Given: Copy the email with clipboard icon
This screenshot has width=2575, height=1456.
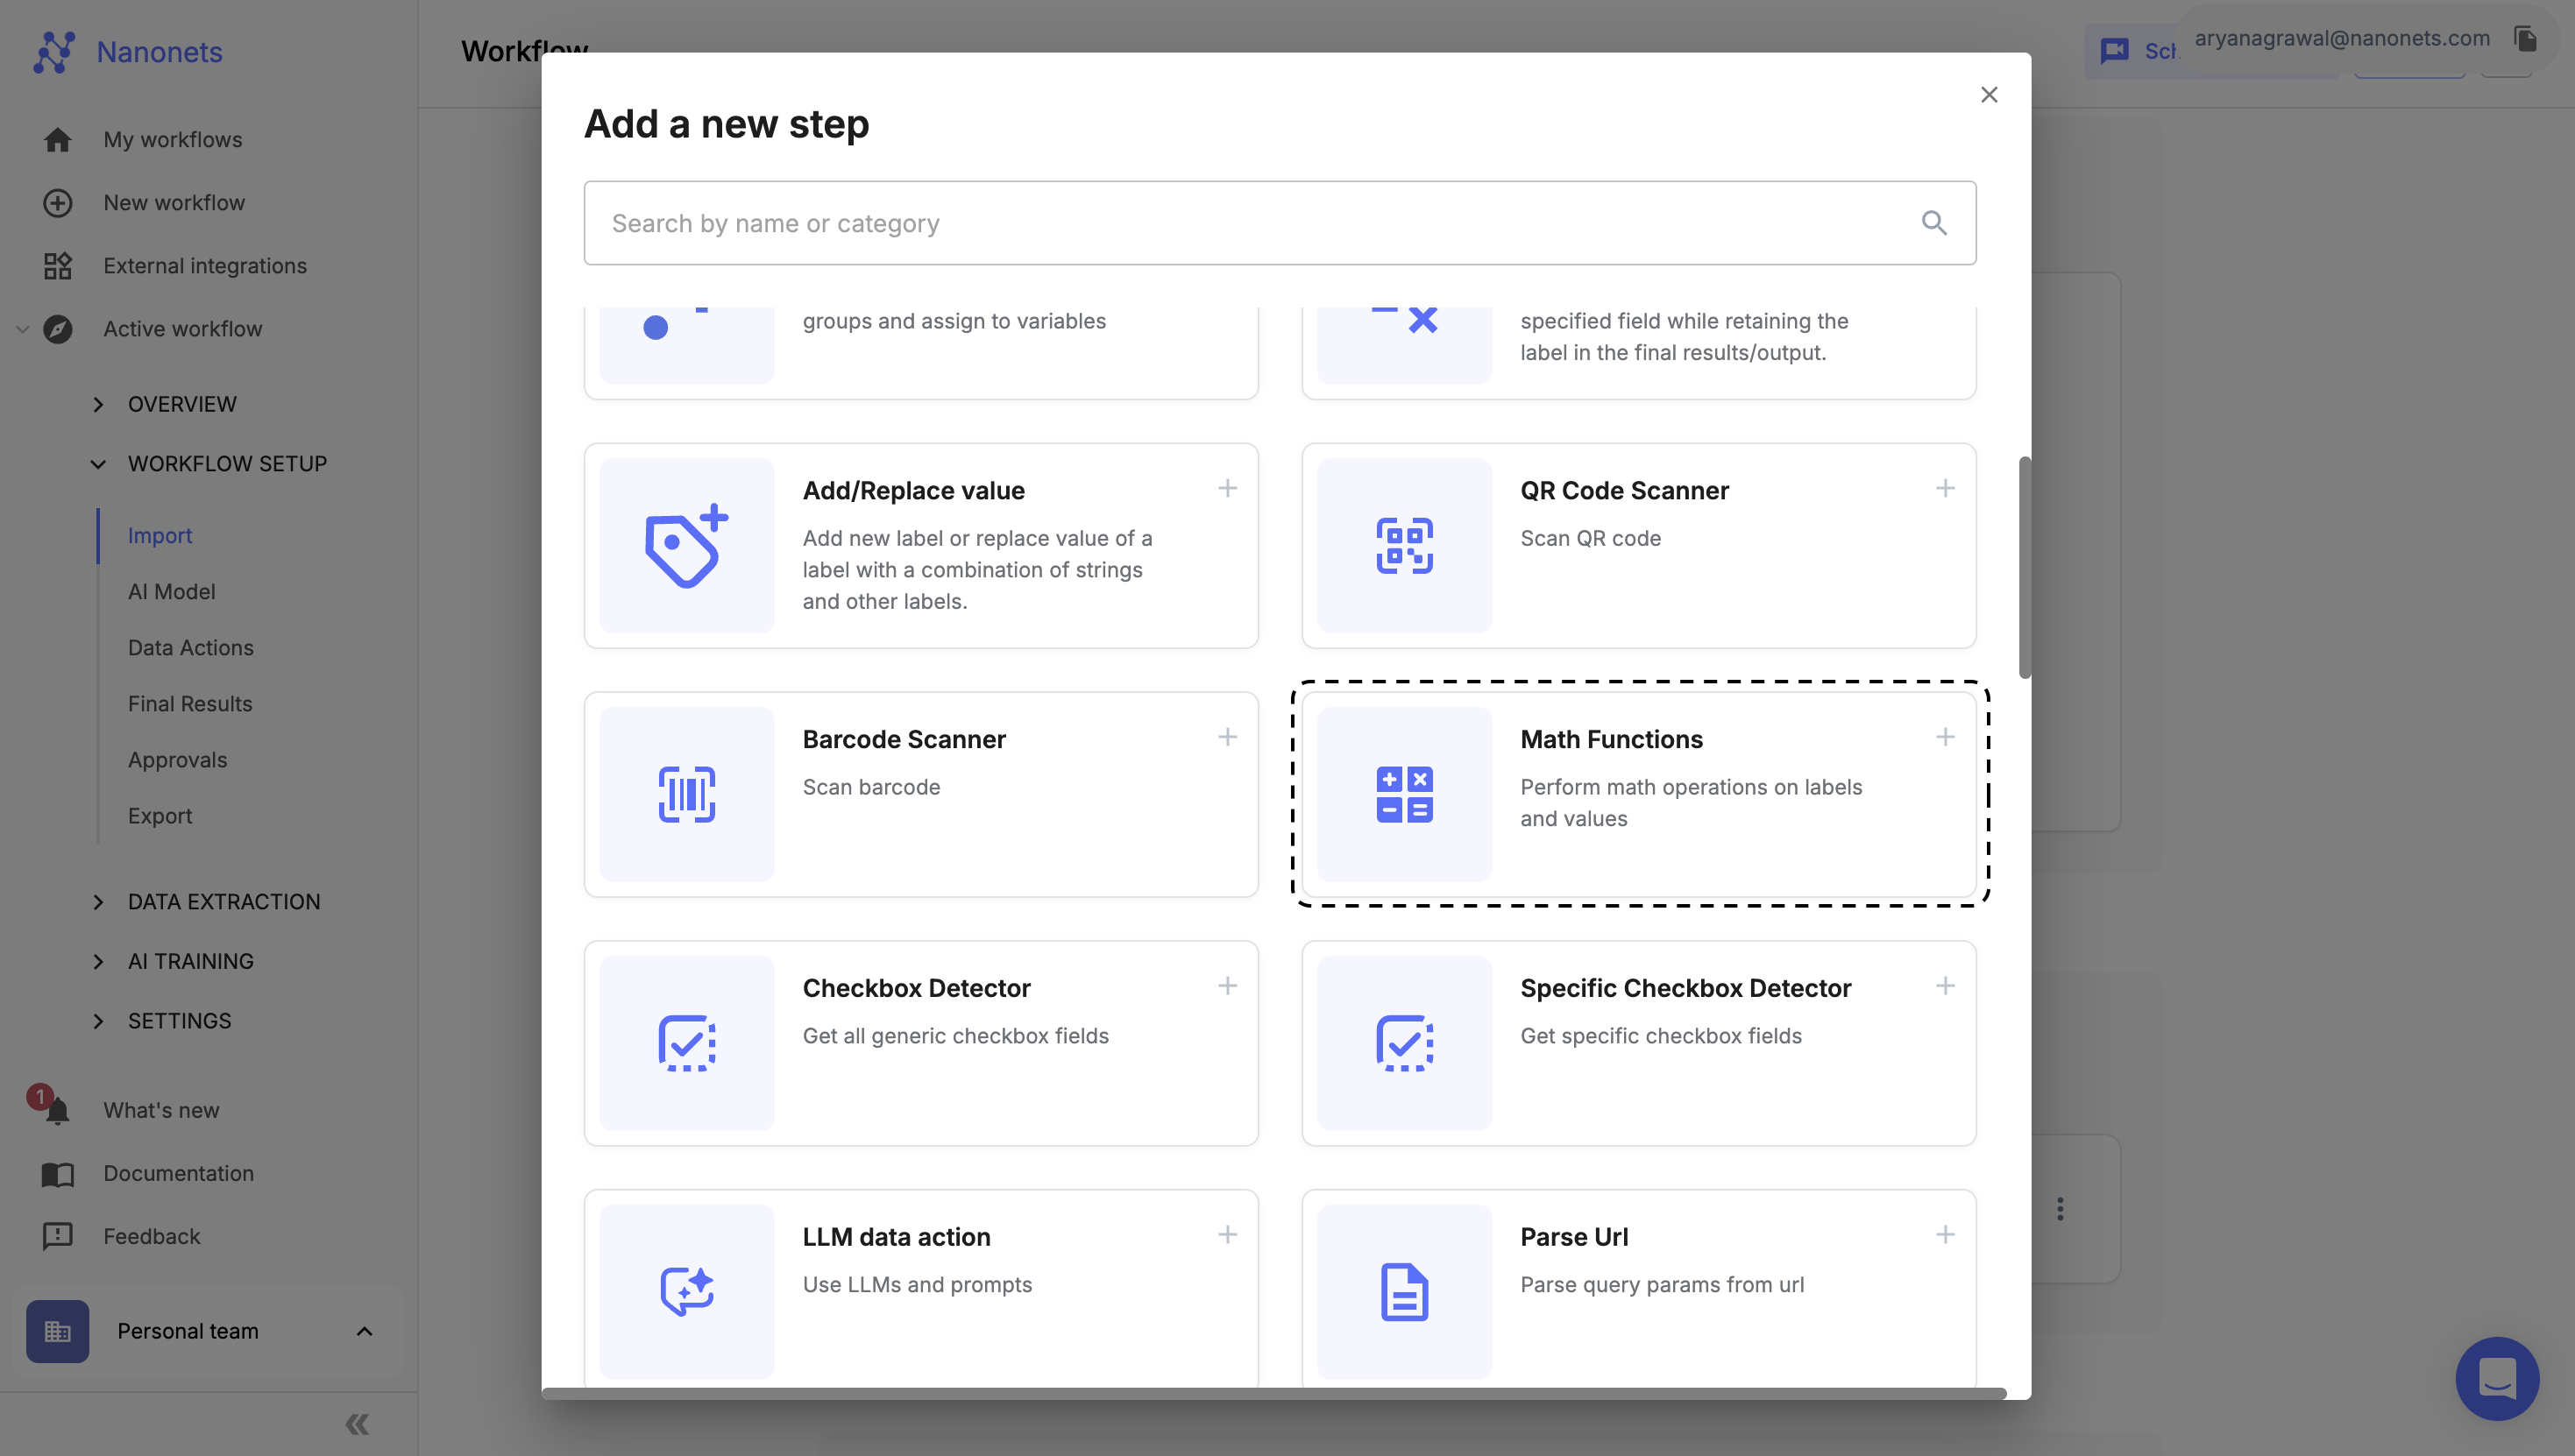Looking at the screenshot, I should pos(2526,39).
